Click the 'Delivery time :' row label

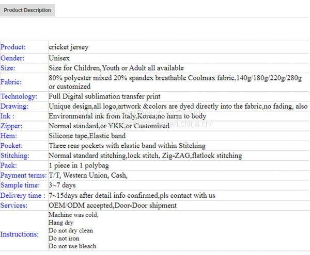click(x=23, y=195)
